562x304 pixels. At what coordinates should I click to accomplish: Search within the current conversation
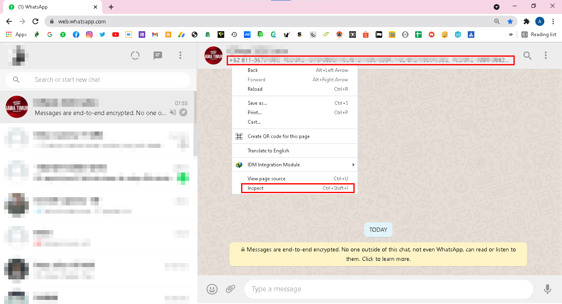point(527,55)
